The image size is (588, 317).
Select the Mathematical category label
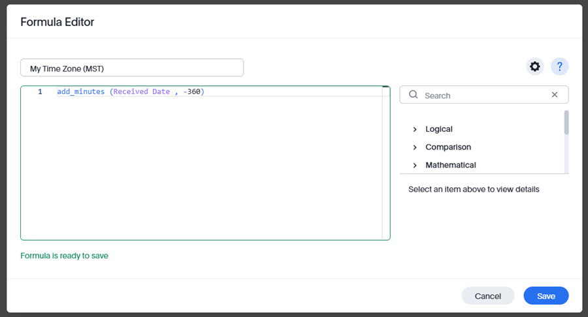pos(450,165)
